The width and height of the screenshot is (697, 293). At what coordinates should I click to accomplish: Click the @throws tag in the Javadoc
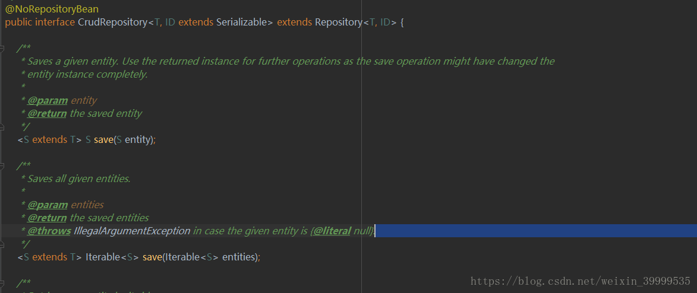49,231
